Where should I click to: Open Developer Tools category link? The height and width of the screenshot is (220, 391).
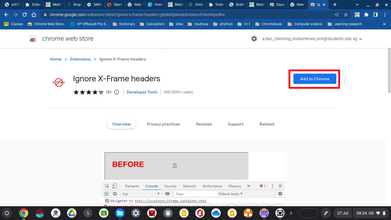[142, 92]
